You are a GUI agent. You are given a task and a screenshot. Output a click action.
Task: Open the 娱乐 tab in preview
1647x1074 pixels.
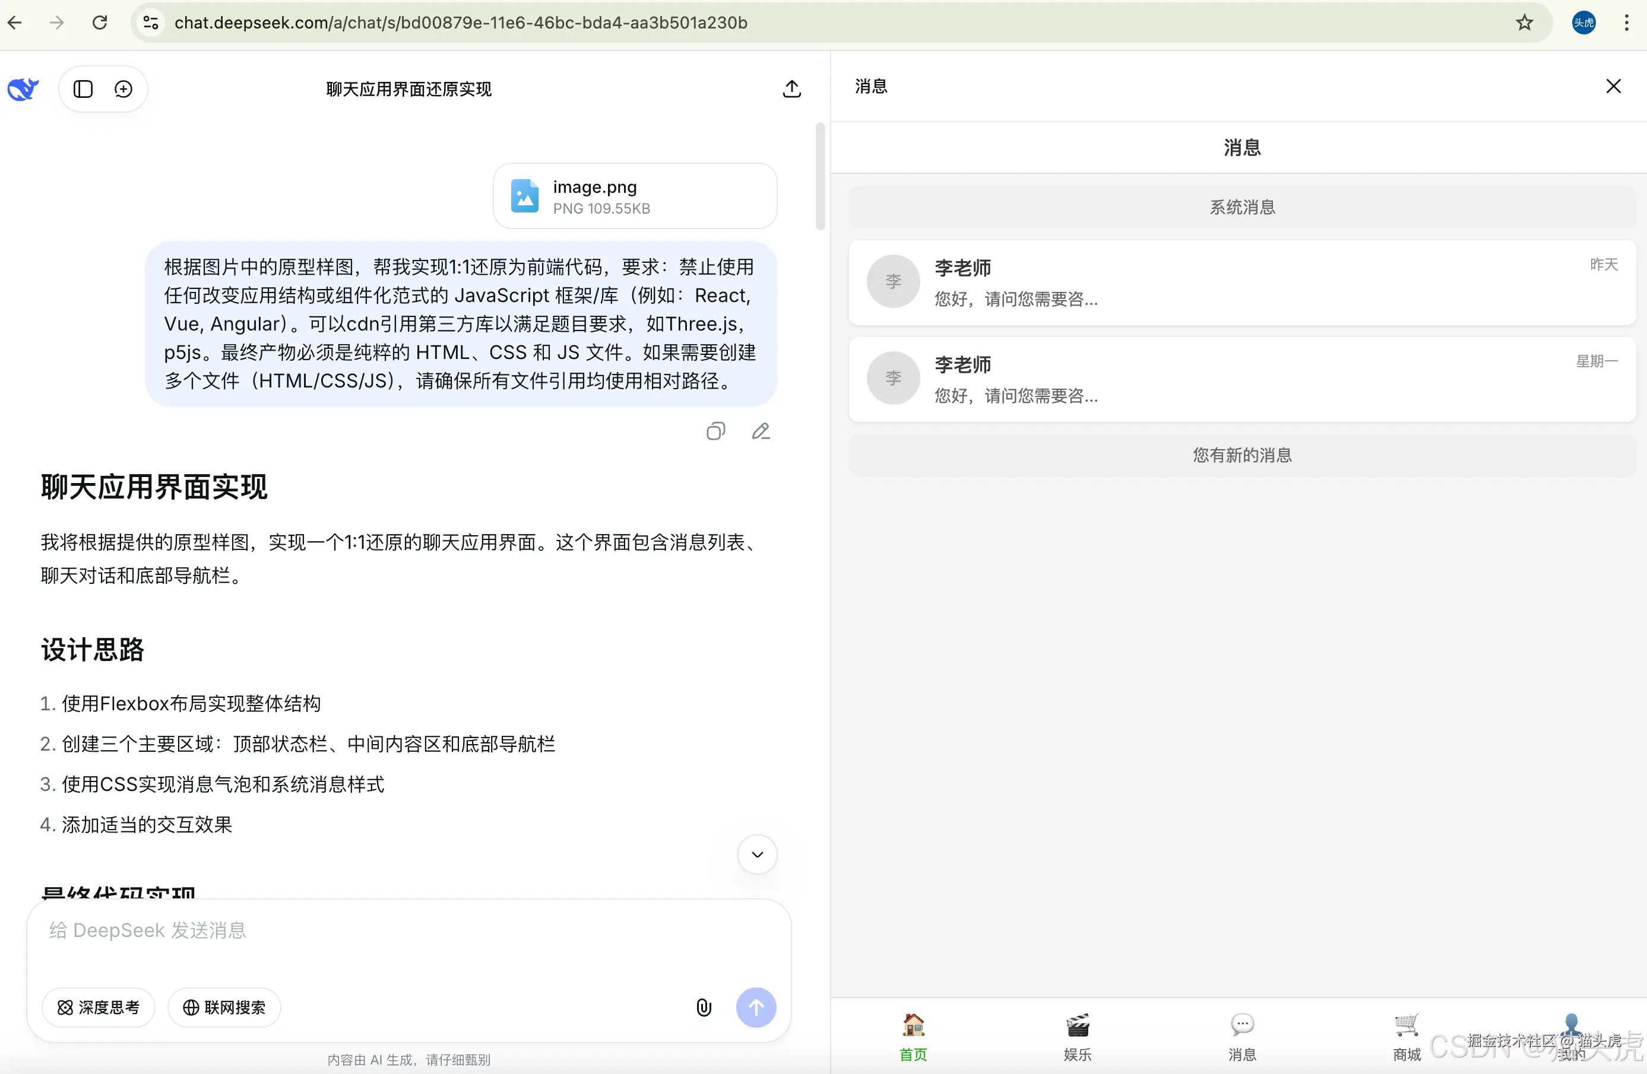1077,1035
